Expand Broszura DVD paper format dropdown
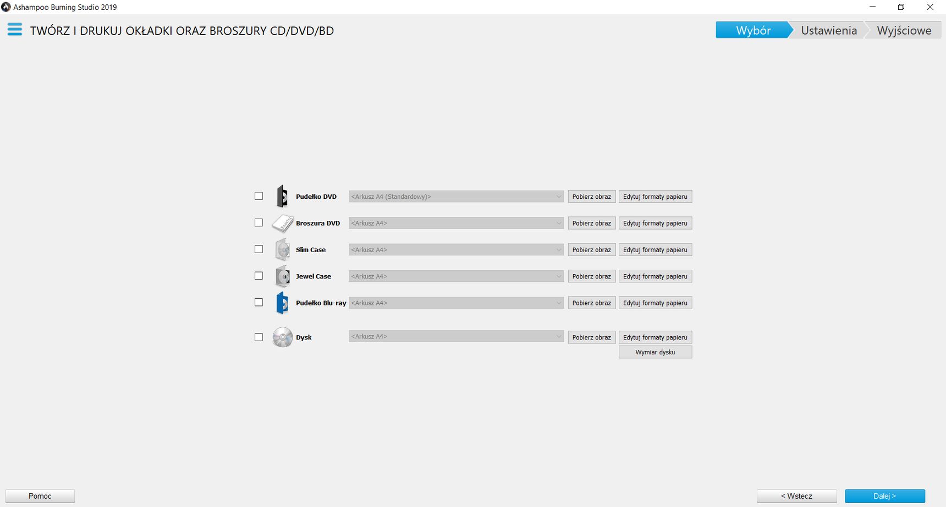 pyautogui.click(x=457, y=223)
